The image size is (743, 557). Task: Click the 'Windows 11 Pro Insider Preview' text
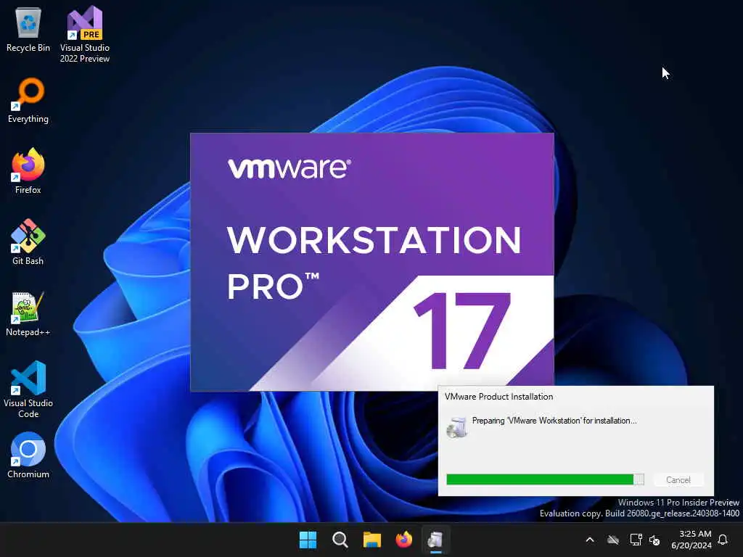pos(678,503)
